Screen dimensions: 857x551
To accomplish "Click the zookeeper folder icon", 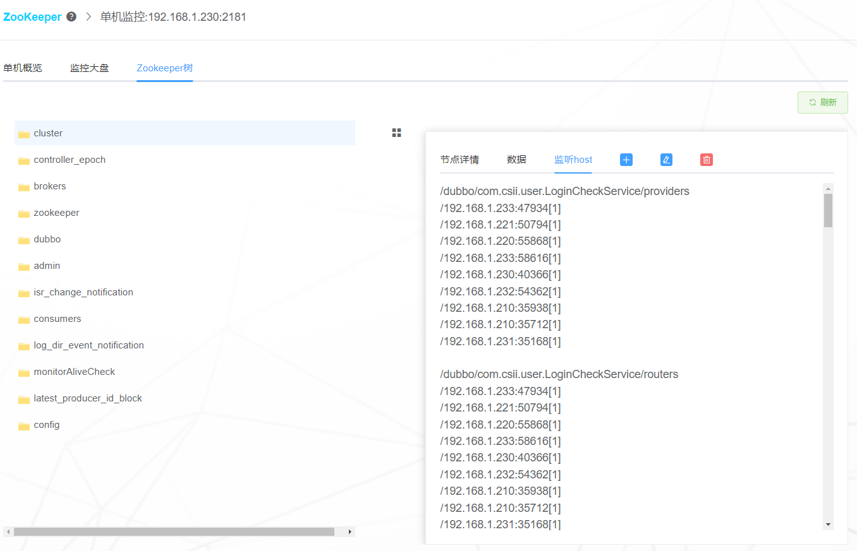I will [24, 213].
